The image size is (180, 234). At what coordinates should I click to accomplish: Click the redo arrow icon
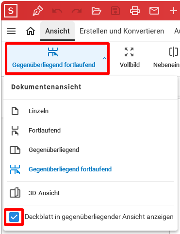point(77,11)
